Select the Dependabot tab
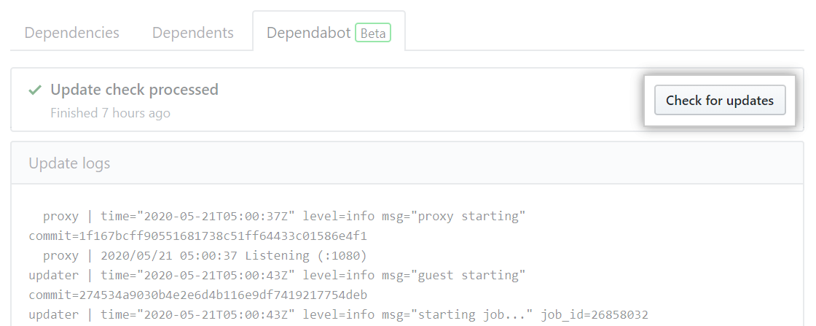Image resolution: width=816 pixels, height=326 pixels. click(x=309, y=33)
